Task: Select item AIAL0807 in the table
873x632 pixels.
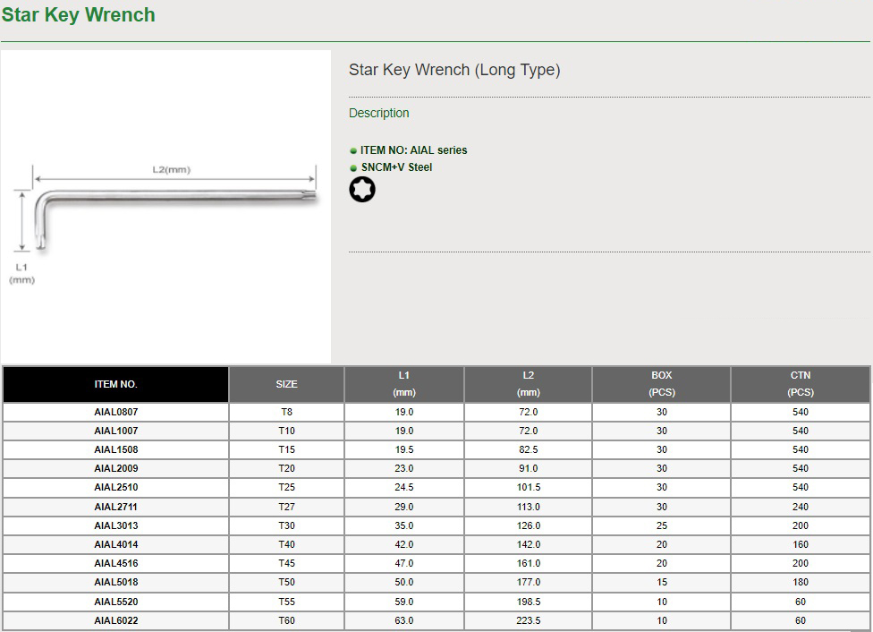Action: (116, 412)
